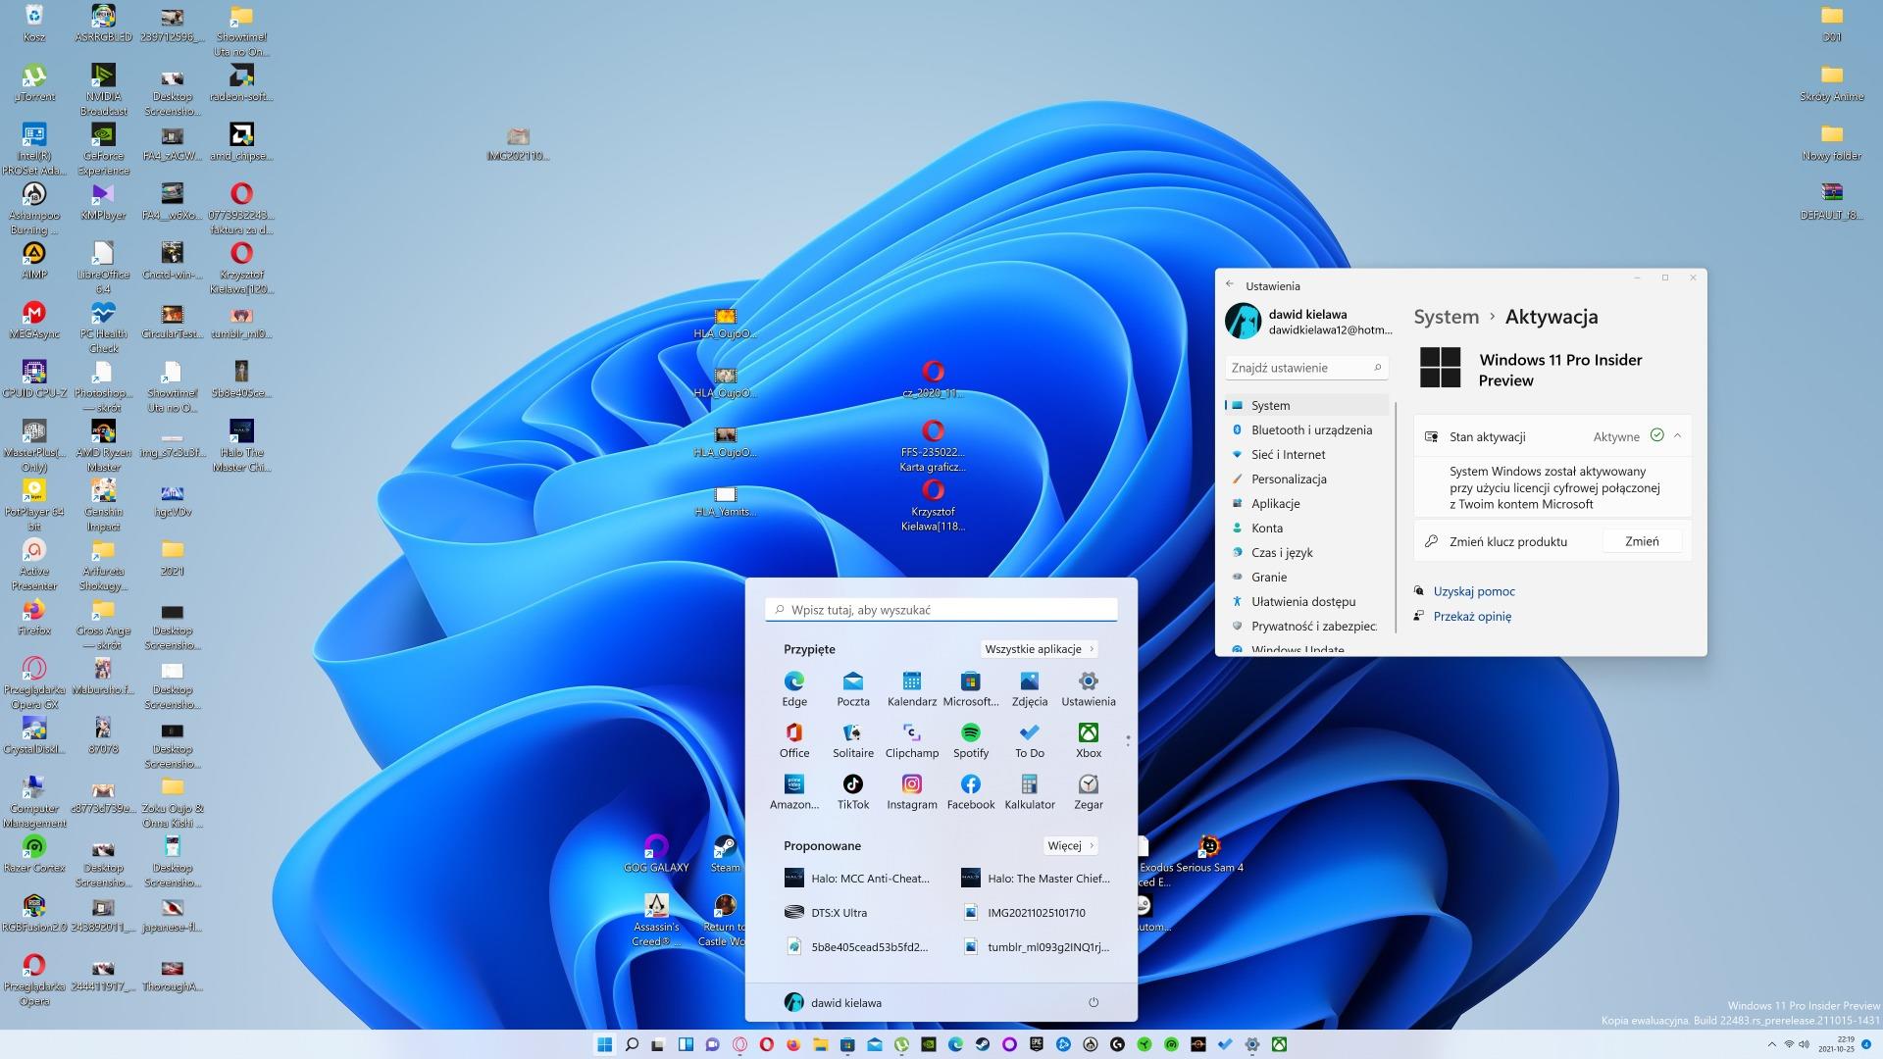Click the taskbar clock and date

1838,1044
